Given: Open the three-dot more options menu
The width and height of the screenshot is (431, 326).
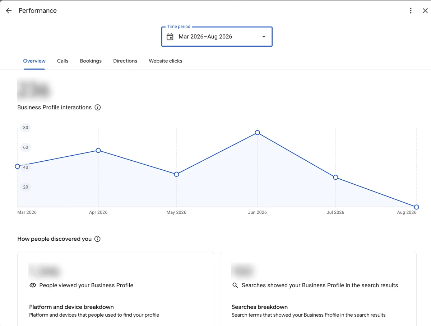Looking at the screenshot, I should click(411, 11).
